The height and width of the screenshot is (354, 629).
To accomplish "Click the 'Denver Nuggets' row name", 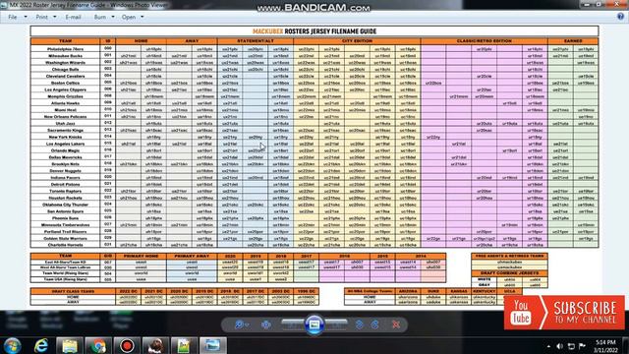I will [x=66, y=171].
